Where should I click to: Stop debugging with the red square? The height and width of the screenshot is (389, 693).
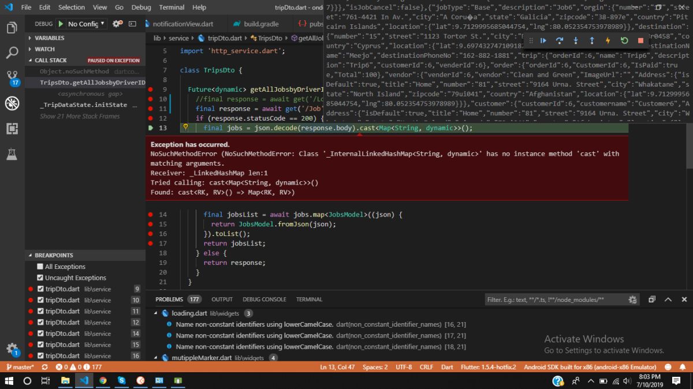(x=640, y=40)
